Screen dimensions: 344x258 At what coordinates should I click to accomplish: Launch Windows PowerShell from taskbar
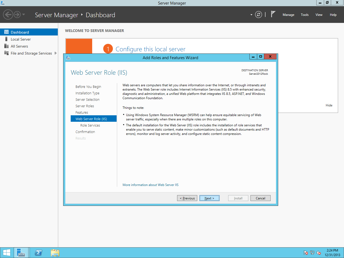click(x=39, y=253)
